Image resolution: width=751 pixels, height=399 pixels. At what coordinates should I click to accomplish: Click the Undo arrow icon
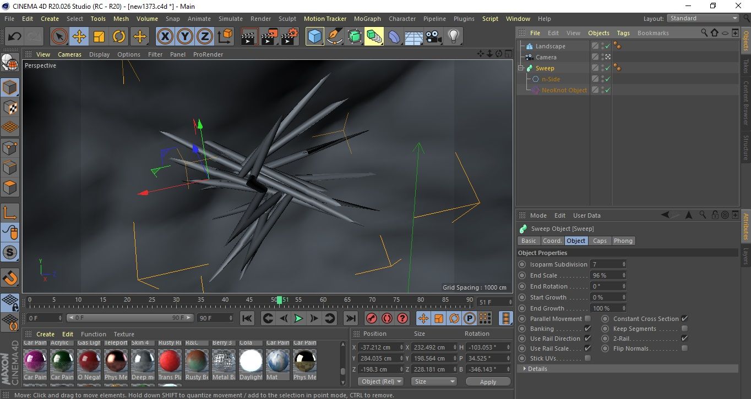point(15,37)
